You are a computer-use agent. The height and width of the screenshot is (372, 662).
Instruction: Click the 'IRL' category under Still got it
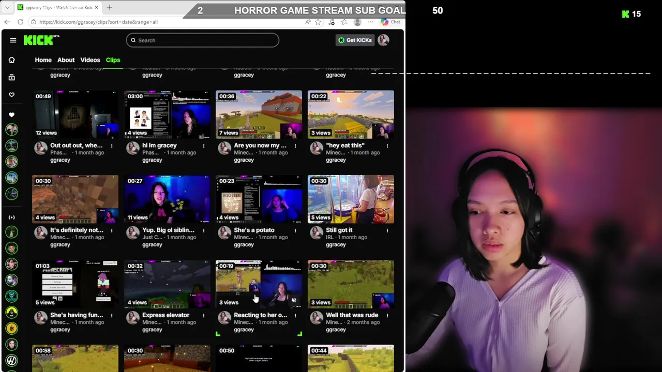(x=329, y=237)
